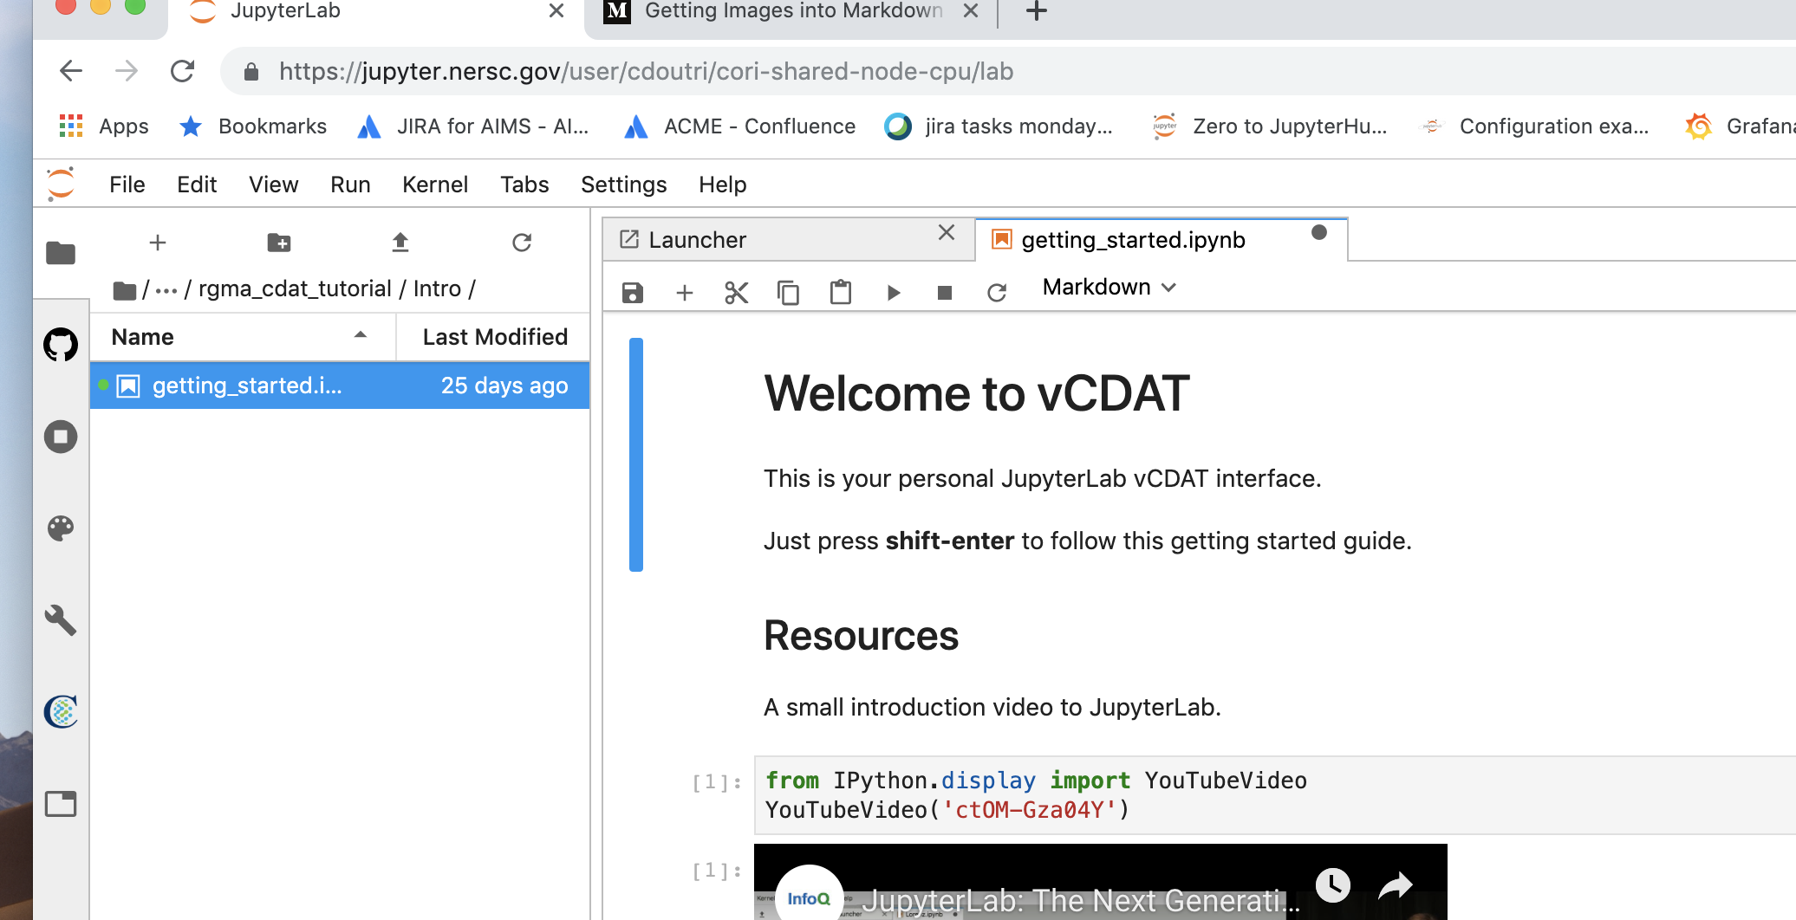Open the Tabs sidebar panel icon
Screen dimensions: 1796x920
tap(61, 804)
